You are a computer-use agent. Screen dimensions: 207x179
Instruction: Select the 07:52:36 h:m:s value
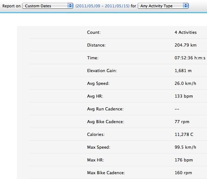pos(190,58)
